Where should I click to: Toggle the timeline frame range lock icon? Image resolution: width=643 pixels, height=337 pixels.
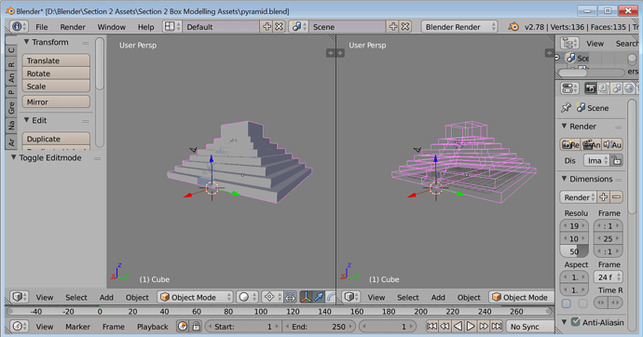coord(197,327)
